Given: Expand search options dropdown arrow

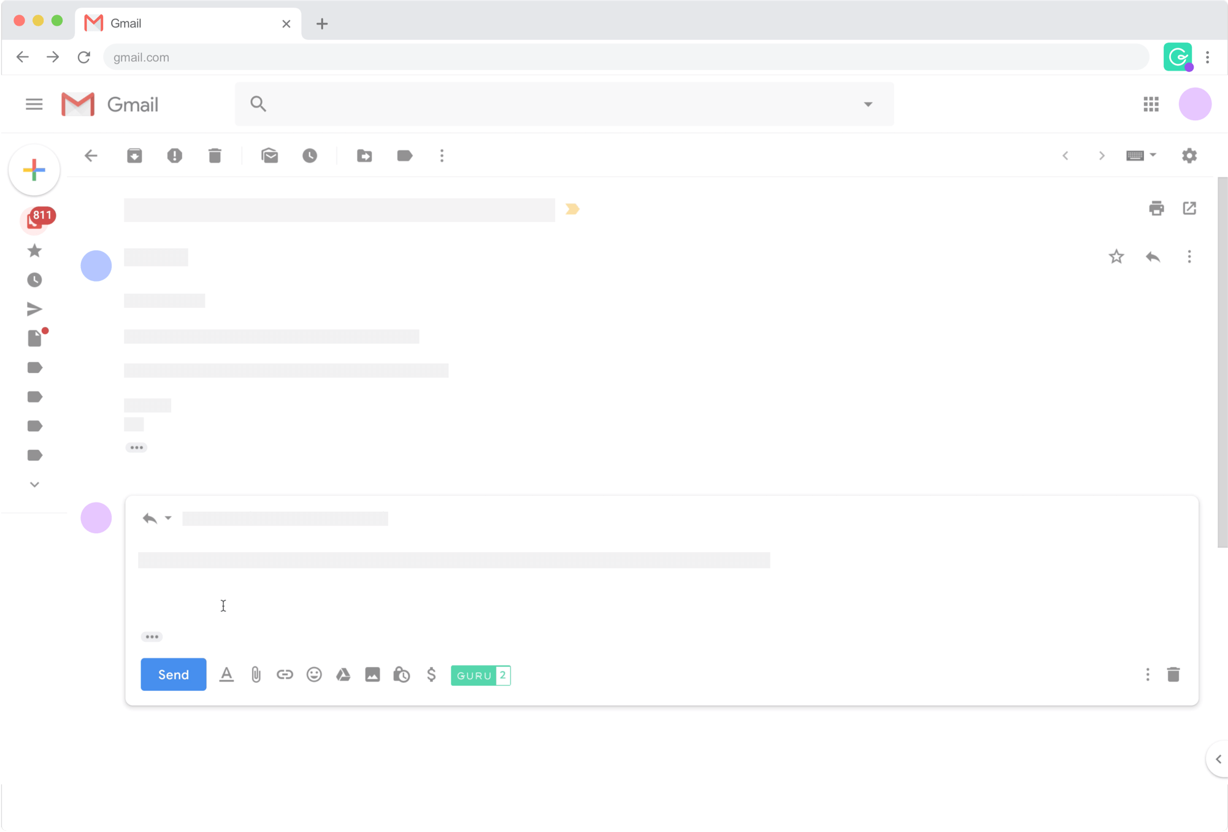Looking at the screenshot, I should click(x=868, y=104).
